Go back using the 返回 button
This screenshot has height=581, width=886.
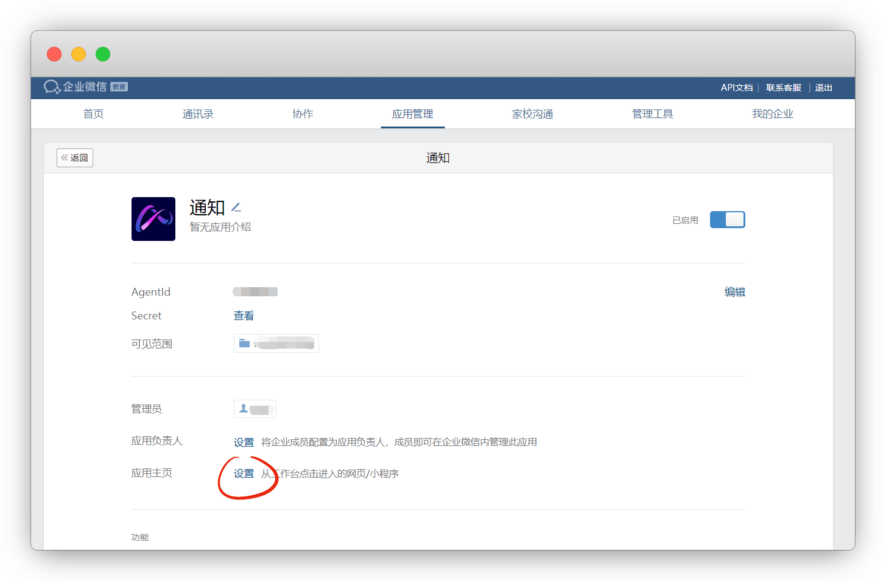pyautogui.click(x=75, y=158)
